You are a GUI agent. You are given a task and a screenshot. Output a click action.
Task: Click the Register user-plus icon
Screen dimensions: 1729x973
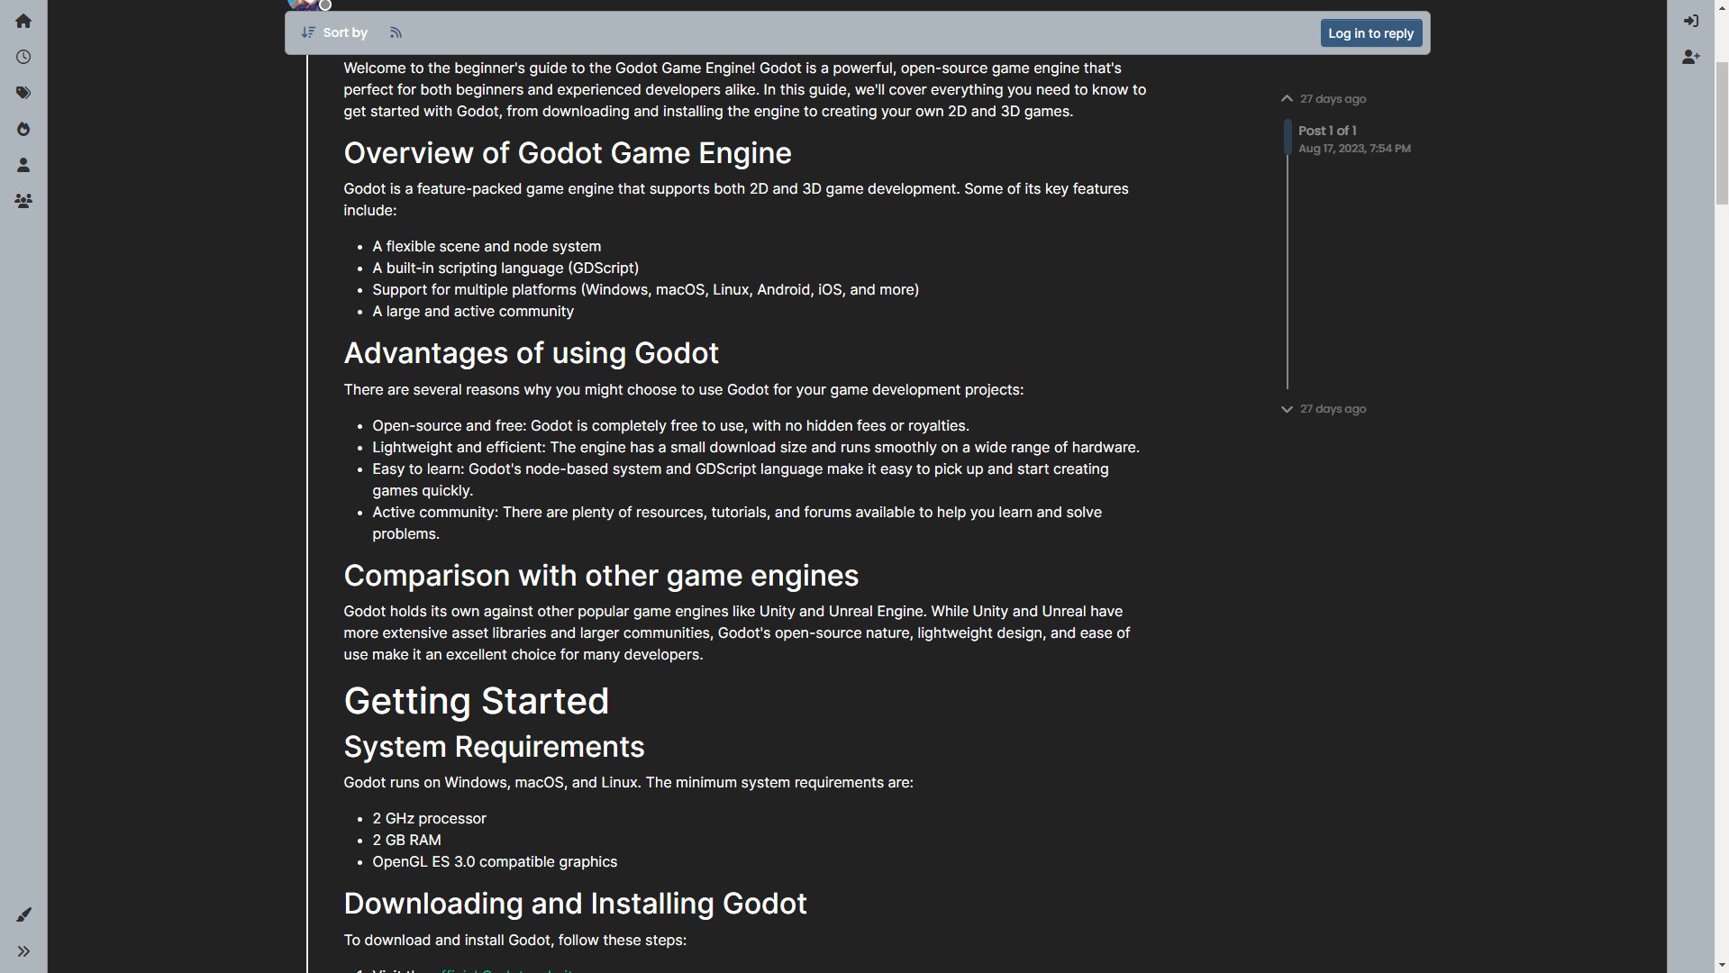[x=1690, y=57]
